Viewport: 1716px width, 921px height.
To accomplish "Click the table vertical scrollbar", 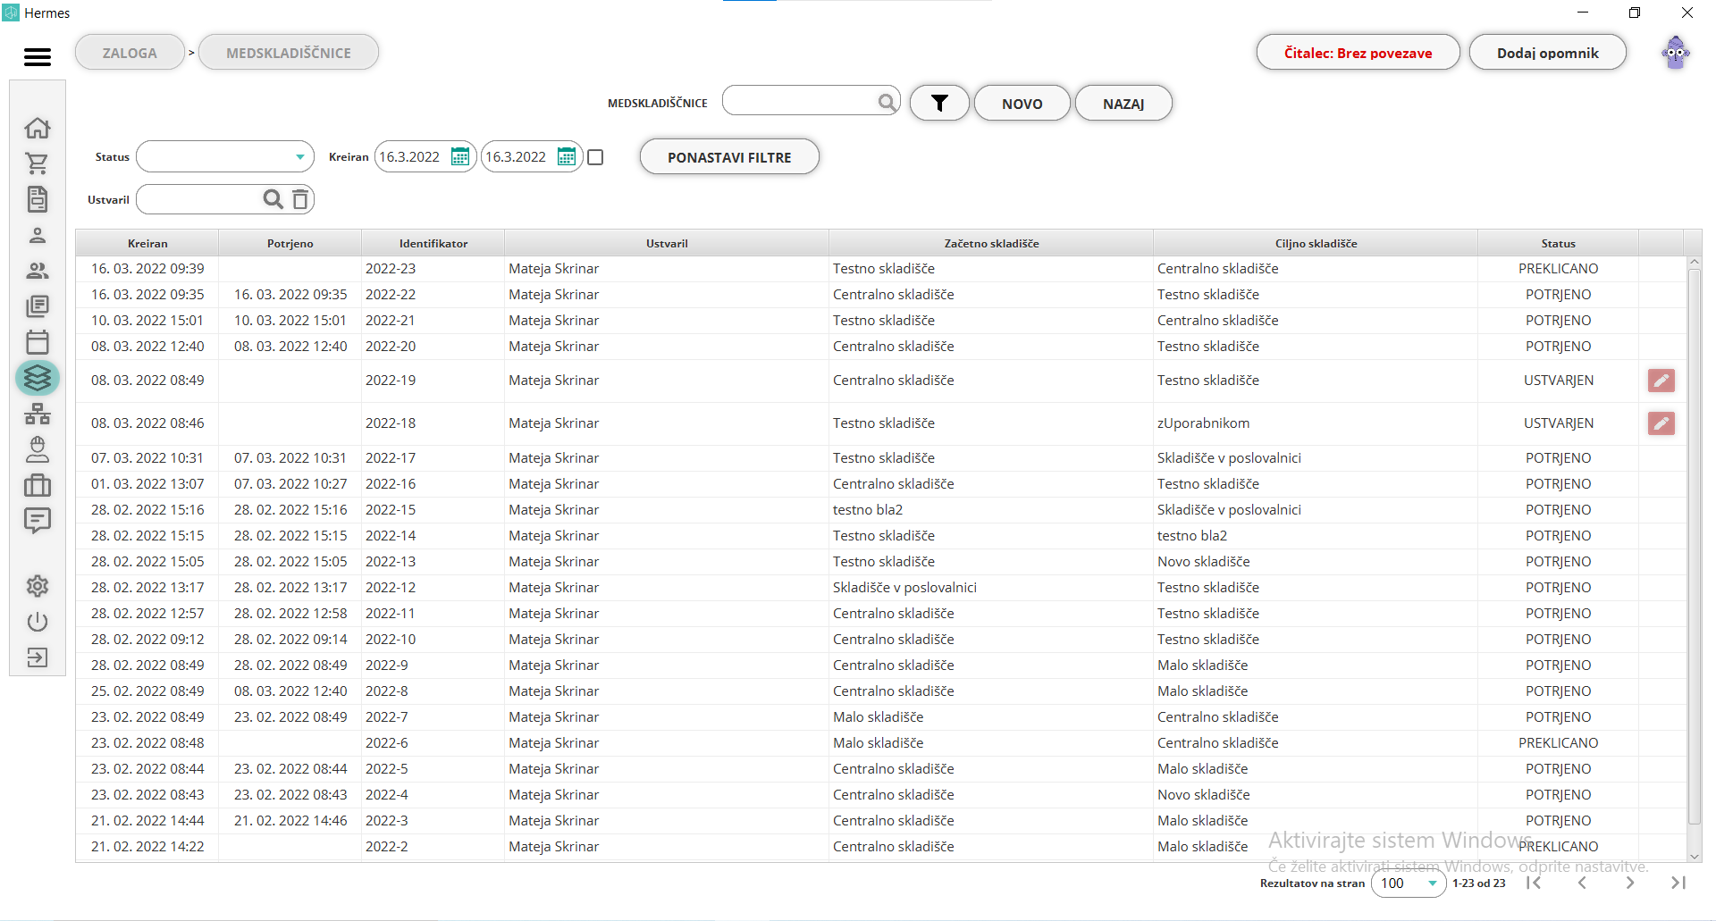I will 1694,545.
